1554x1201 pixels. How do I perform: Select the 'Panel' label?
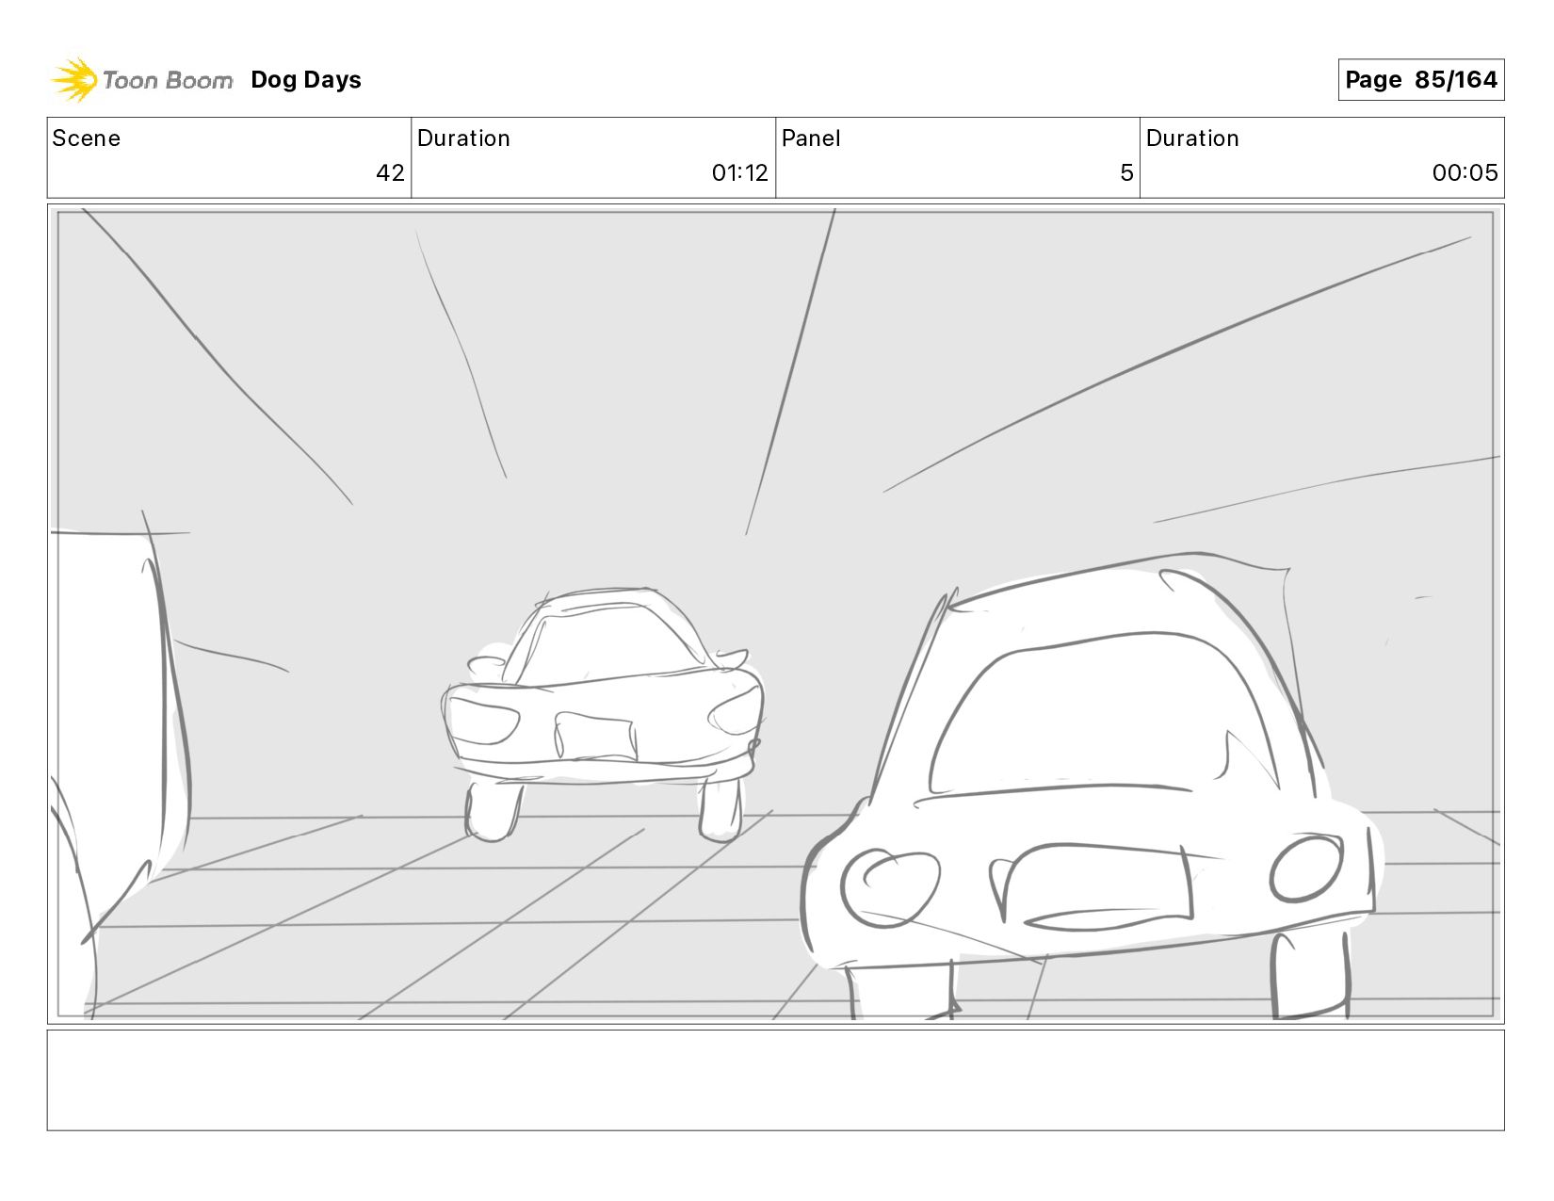point(811,138)
